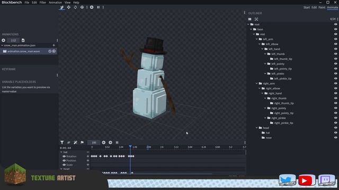Collapse the left_elbow group

[260, 44]
